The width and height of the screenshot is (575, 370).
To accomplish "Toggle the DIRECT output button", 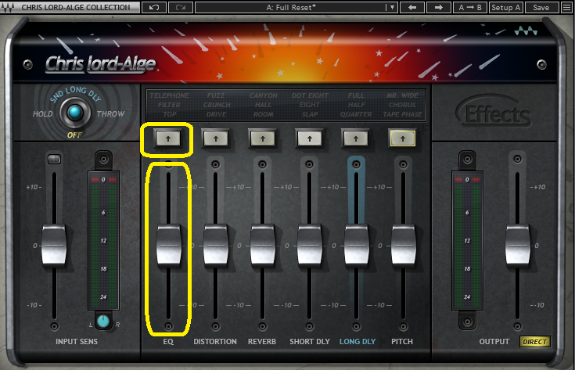I will (x=535, y=342).
